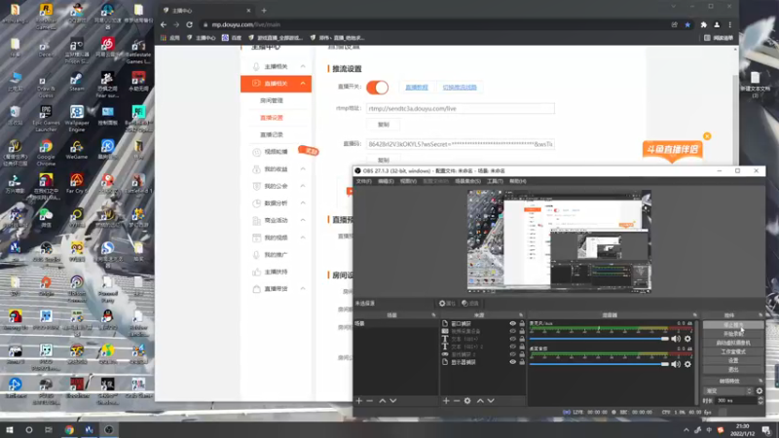
Task: Open Wallpaper Engine desktop icon
Action: (77, 119)
